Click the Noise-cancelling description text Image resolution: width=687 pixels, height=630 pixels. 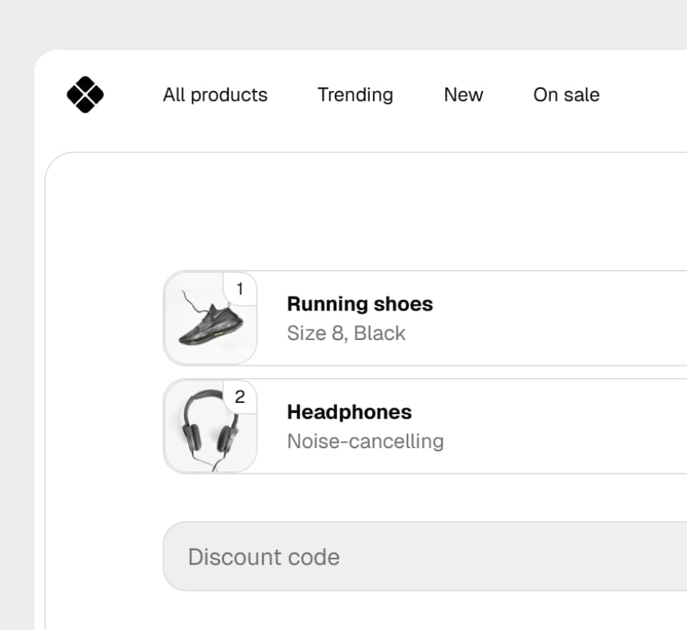click(x=366, y=441)
